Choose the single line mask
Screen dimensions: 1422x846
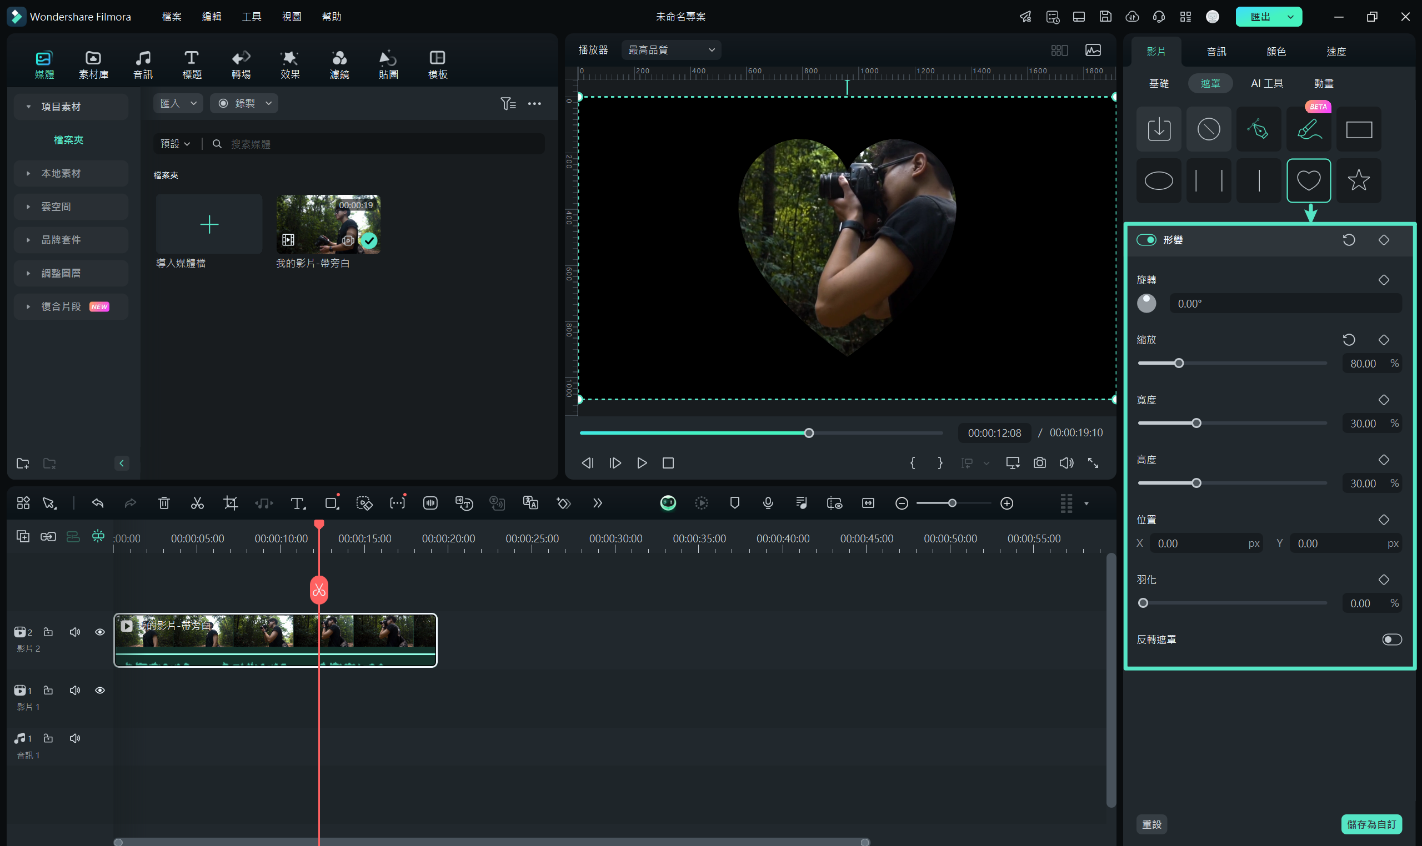pos(1259,180)
